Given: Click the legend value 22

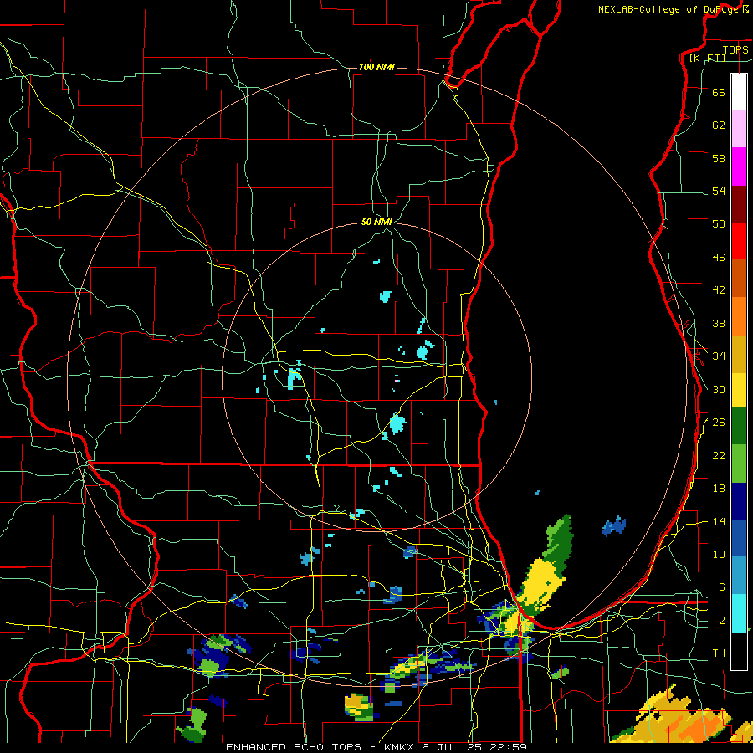Looking at the screenshot, I should pos(719,455).
